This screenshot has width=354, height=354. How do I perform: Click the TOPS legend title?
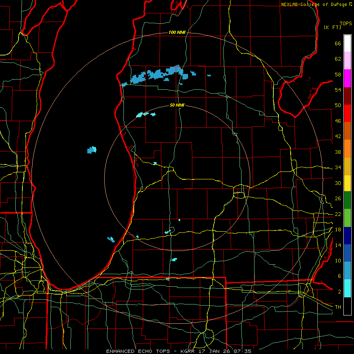(346, 23)
